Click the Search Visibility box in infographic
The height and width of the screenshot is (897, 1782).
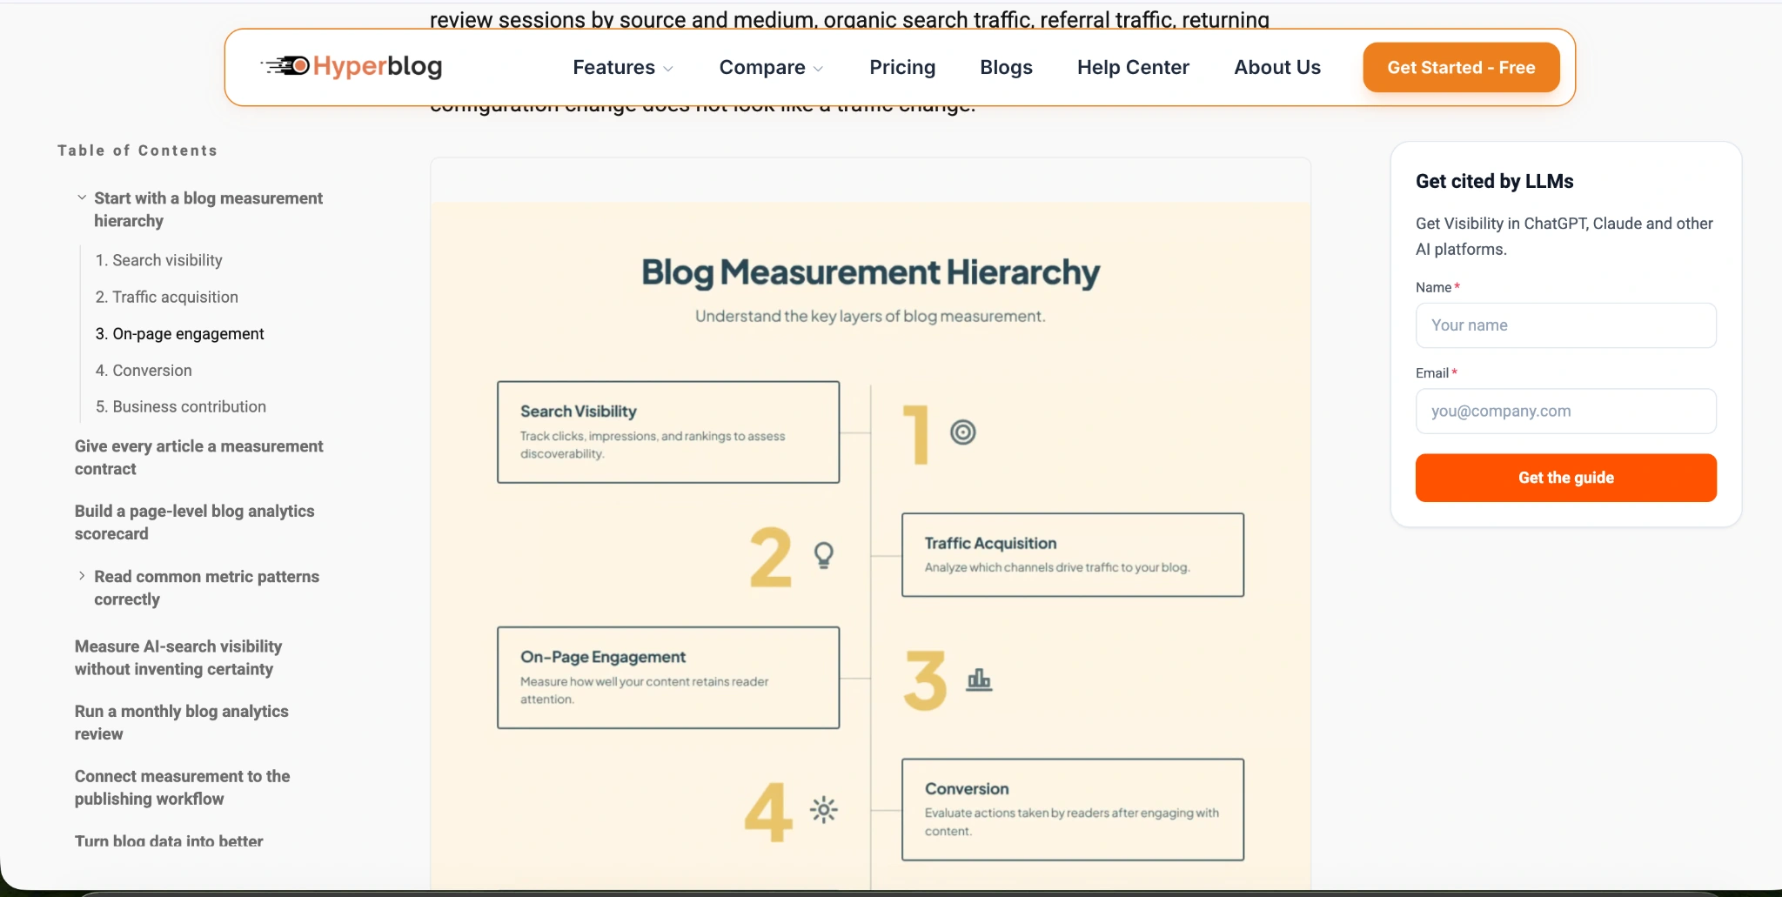tap(668, 432)
